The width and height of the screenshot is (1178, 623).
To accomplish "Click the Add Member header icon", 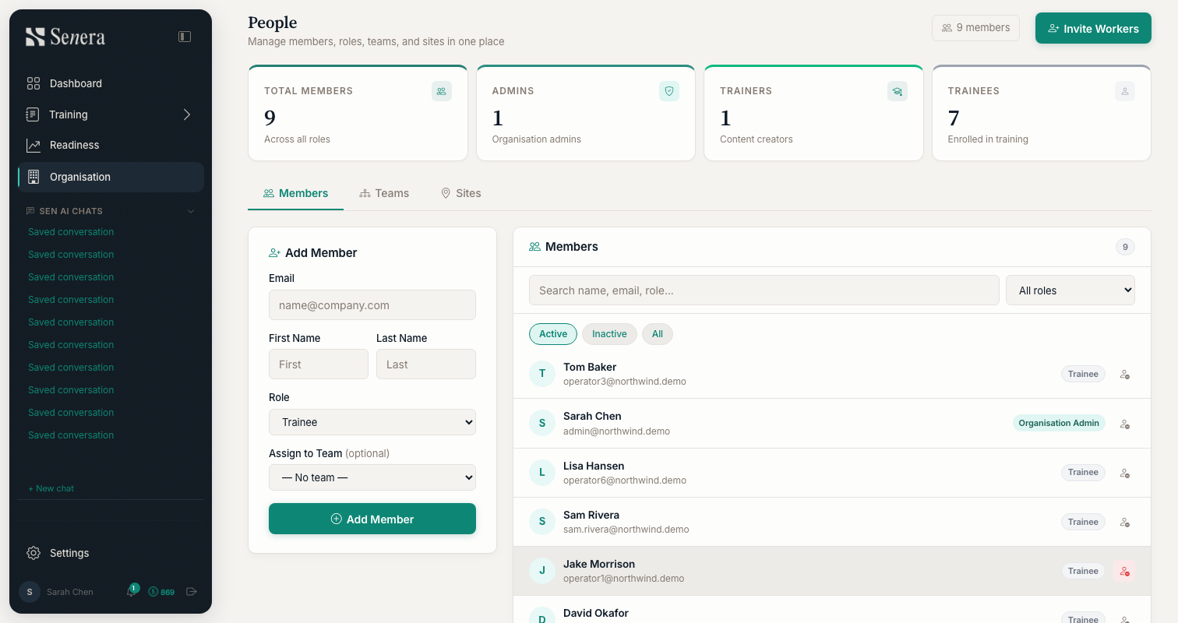I will point(274,253).
